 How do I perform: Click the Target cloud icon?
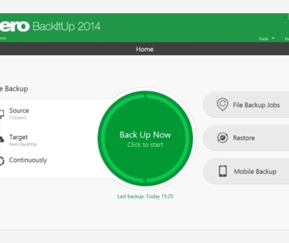1,139
